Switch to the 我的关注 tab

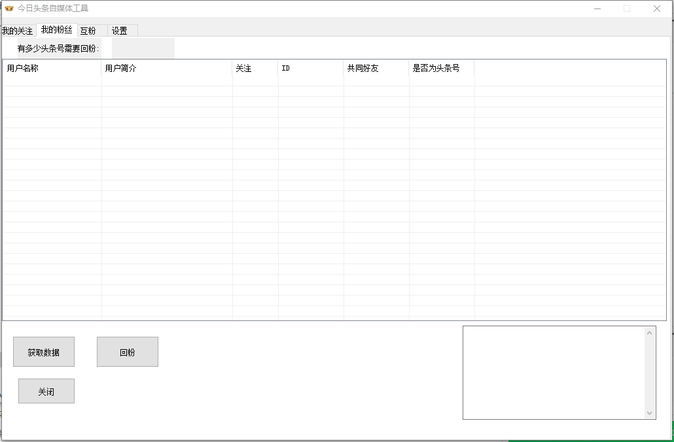pos(19,30)
